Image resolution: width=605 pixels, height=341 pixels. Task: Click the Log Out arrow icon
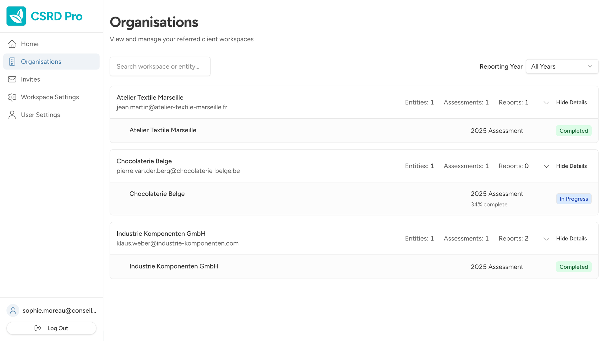tap(38, 328)
